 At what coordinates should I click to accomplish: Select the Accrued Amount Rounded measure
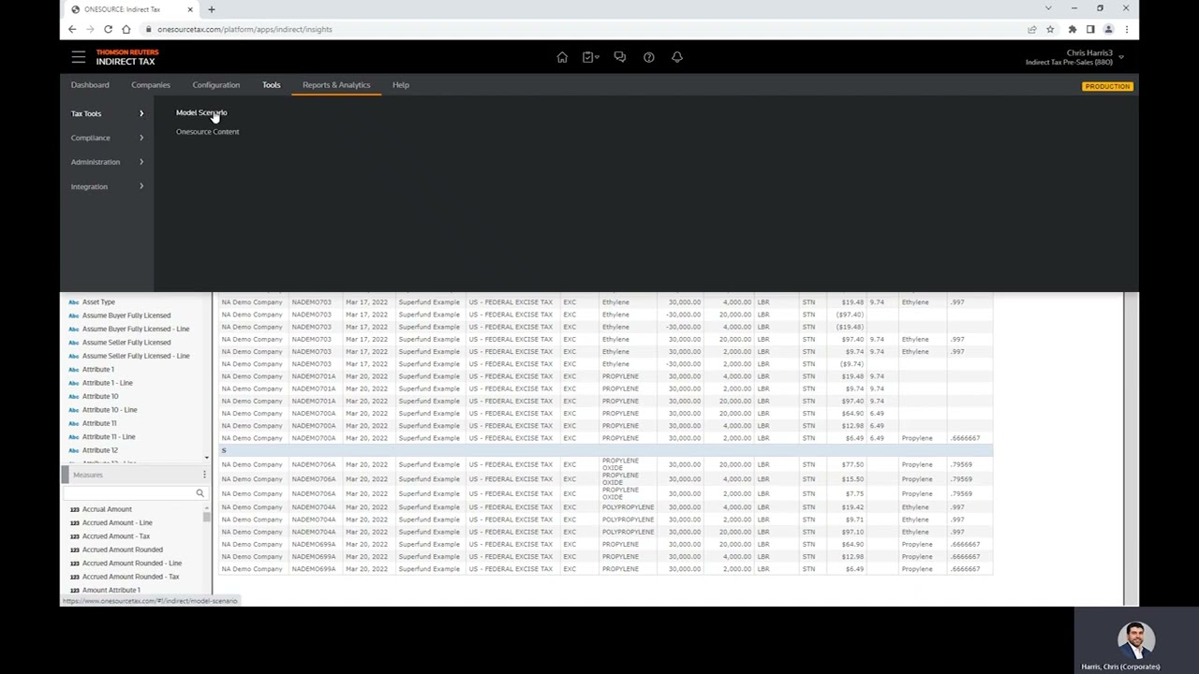(x=123, y=549)
